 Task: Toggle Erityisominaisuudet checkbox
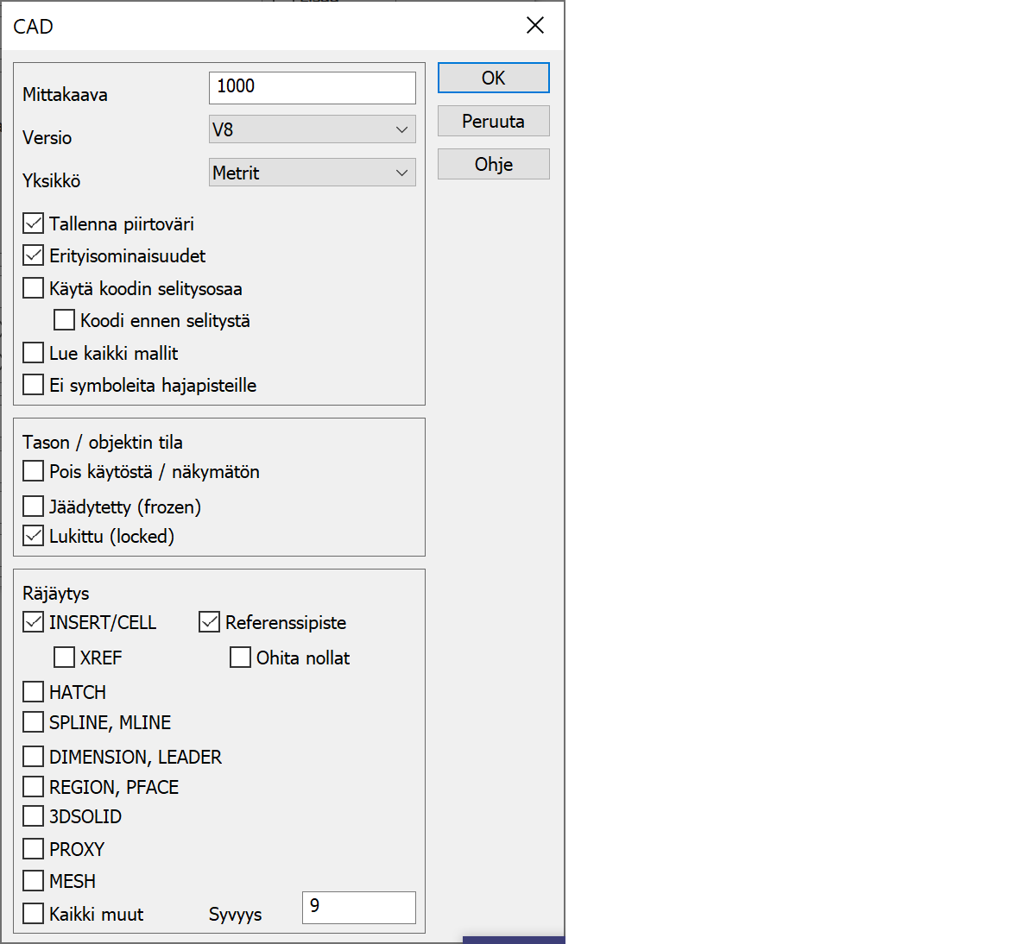pos(34,255)
